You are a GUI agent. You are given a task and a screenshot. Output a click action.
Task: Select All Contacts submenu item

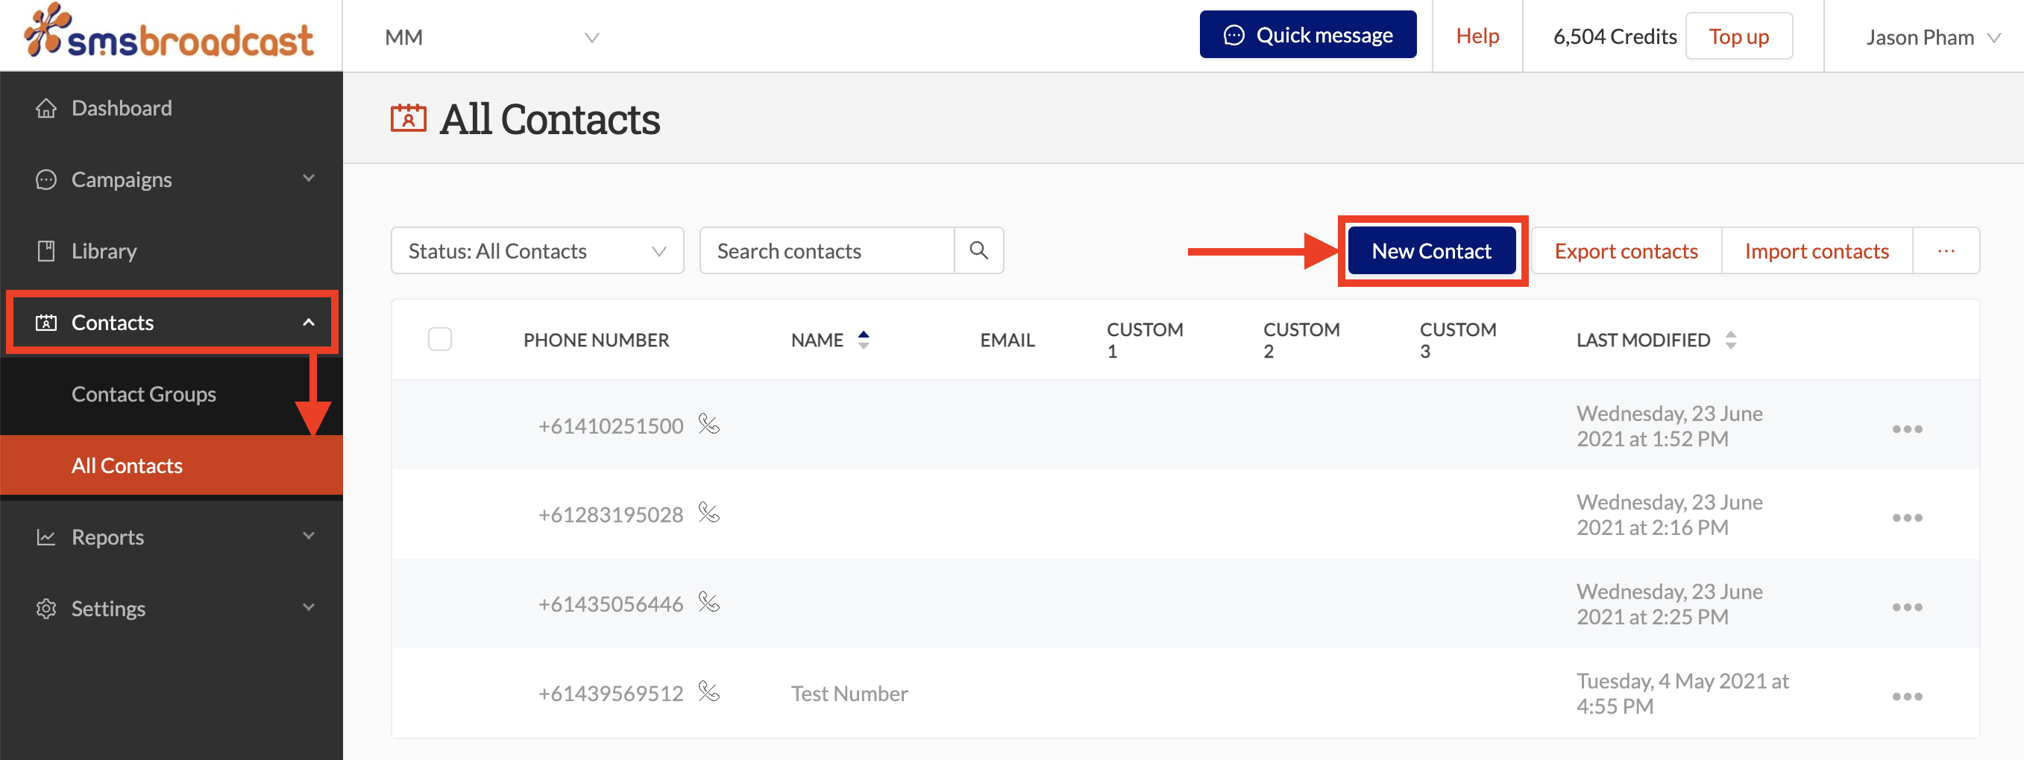click(x=172, y=466)
